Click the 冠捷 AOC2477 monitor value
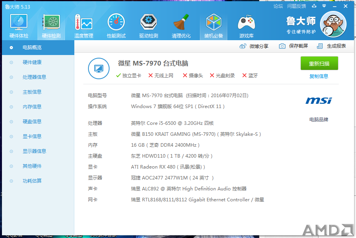 [172, 178]
